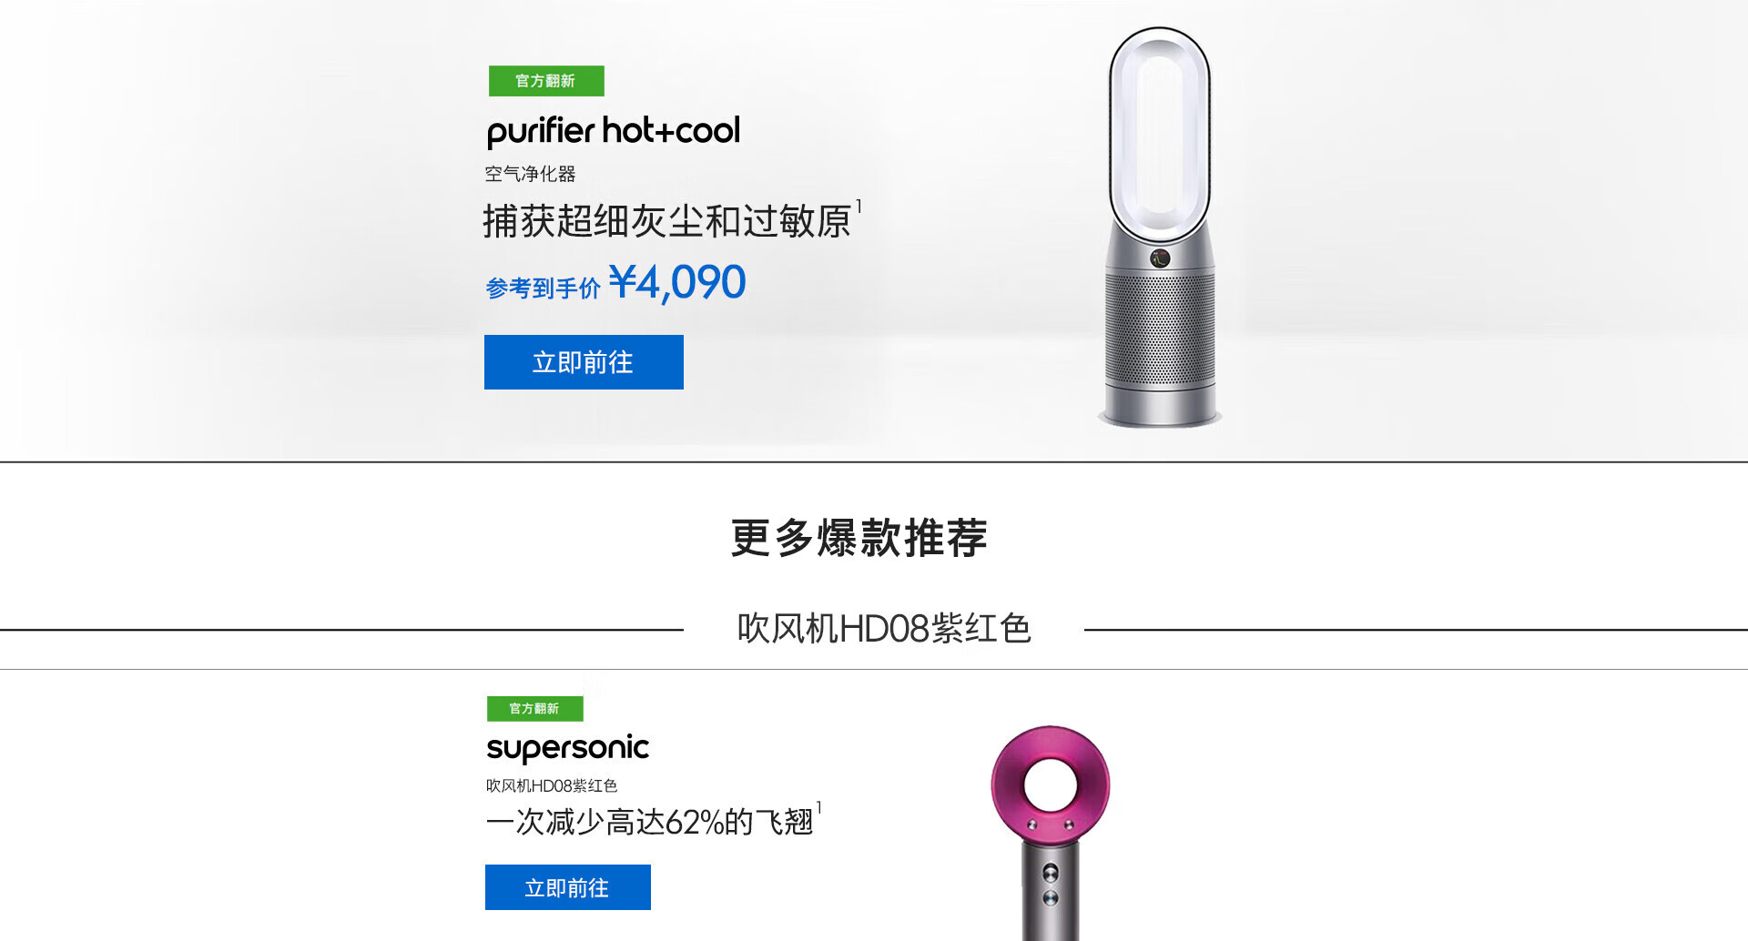Click footnote marker after 飞翘 headline

pos(819,807)
